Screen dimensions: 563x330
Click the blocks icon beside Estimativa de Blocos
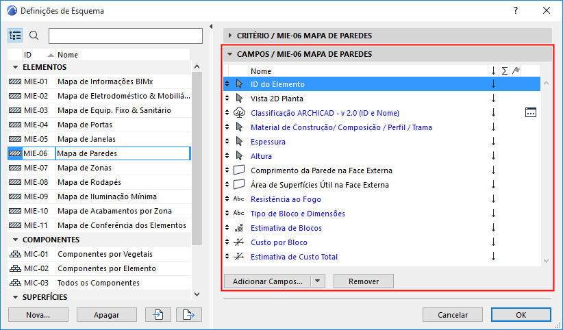[239, 228]
